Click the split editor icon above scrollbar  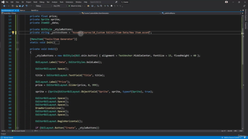click(243, 13)
